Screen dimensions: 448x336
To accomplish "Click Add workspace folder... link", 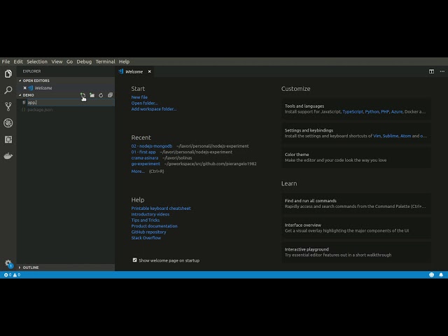I will tap(154, 109).
